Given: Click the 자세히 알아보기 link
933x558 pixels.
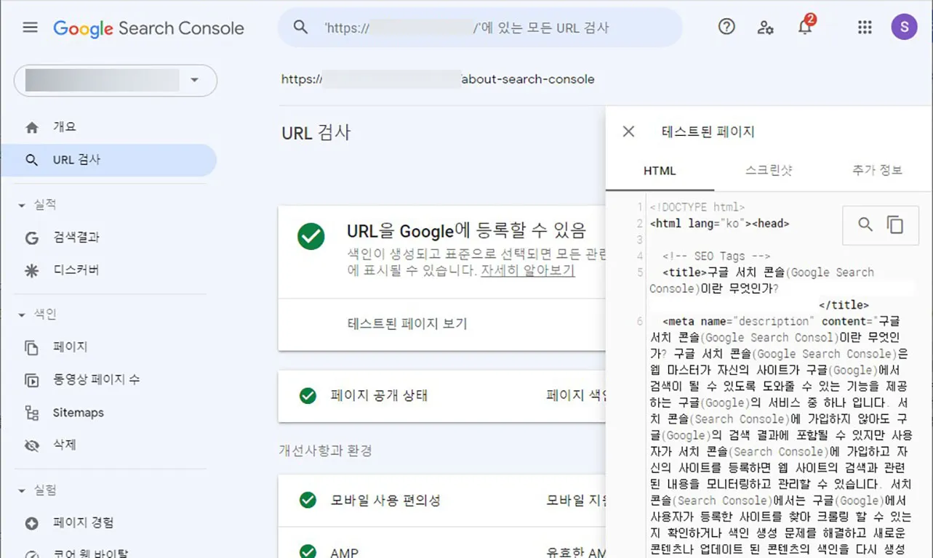Looking at the screenshot, I should click(527, 270).
